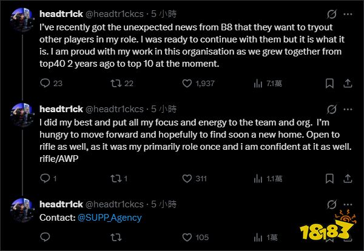
Task: Click the 5 小時 timestamp on the second tweet
Action: 164,109
